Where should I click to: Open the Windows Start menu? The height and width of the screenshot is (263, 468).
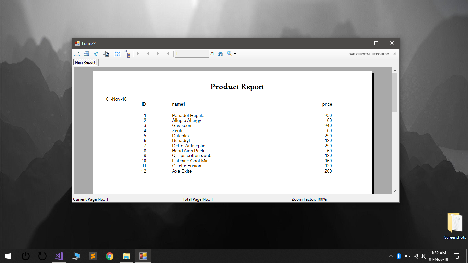8,256
